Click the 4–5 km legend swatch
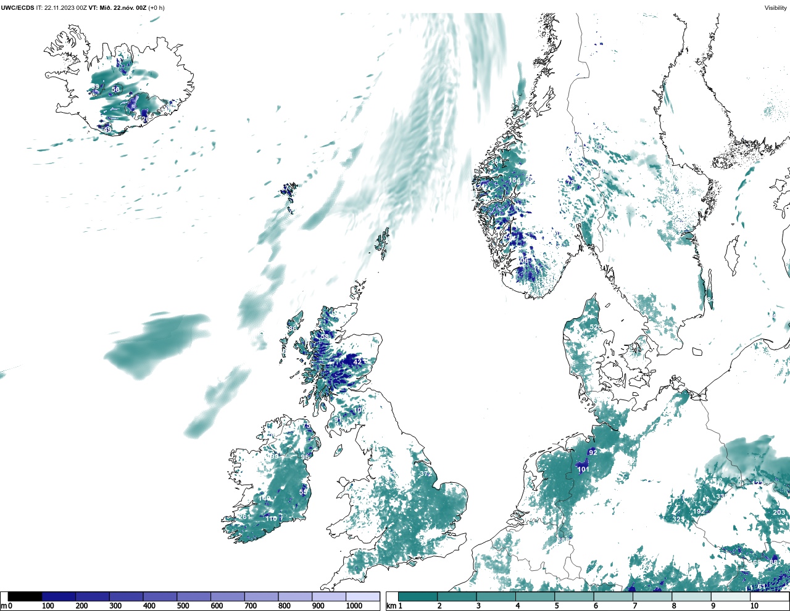 click(535, 596)
